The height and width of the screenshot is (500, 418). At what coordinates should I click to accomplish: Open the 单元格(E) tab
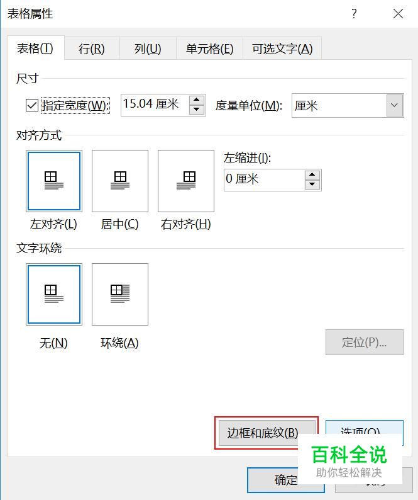(210, 48)
